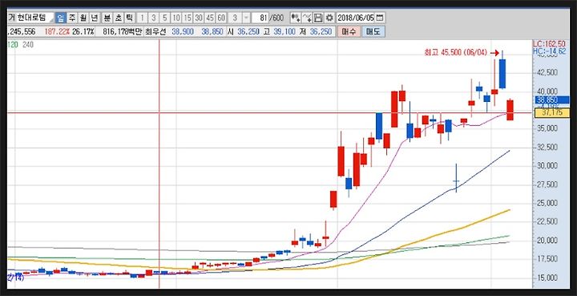
Task: Click the 매도 (sell) button
Action: pyautogui.click(x=373, y=31)
